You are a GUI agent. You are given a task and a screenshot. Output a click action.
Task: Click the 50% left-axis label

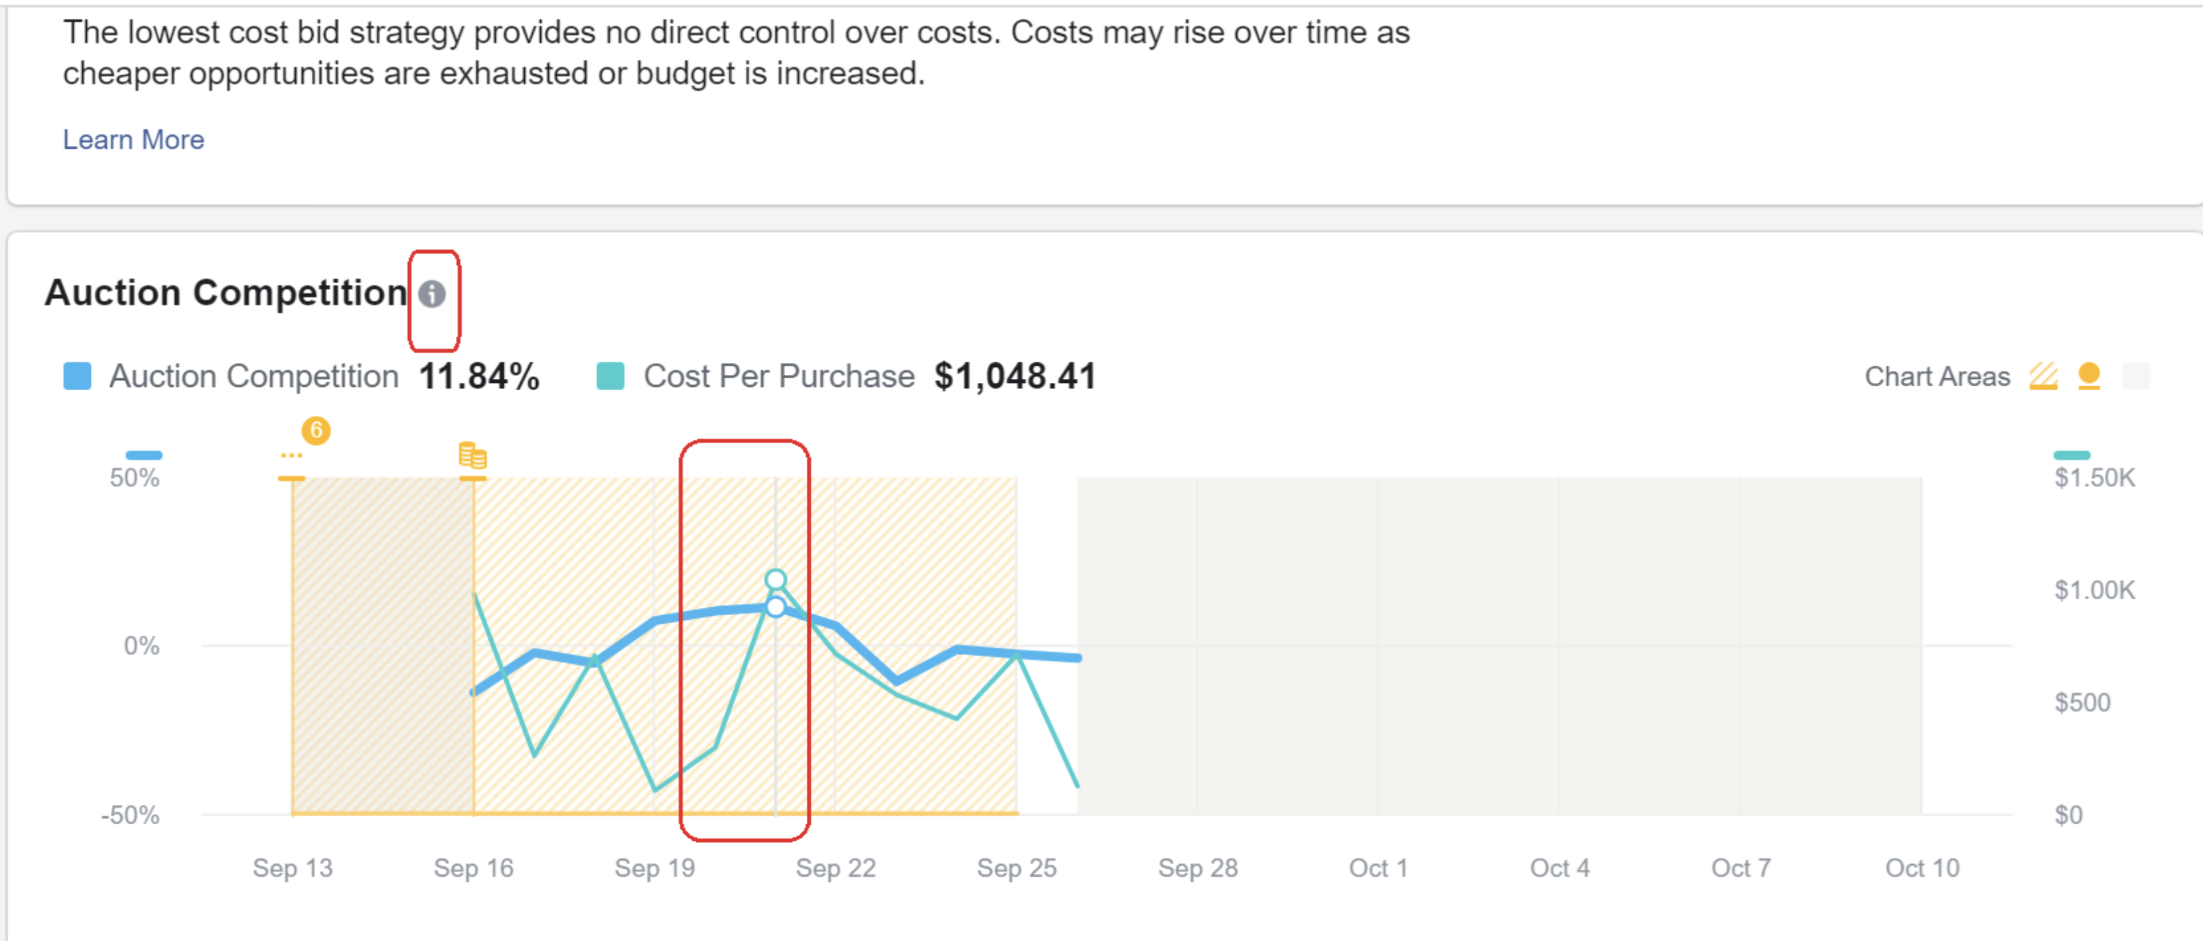(x=134, y=477)
